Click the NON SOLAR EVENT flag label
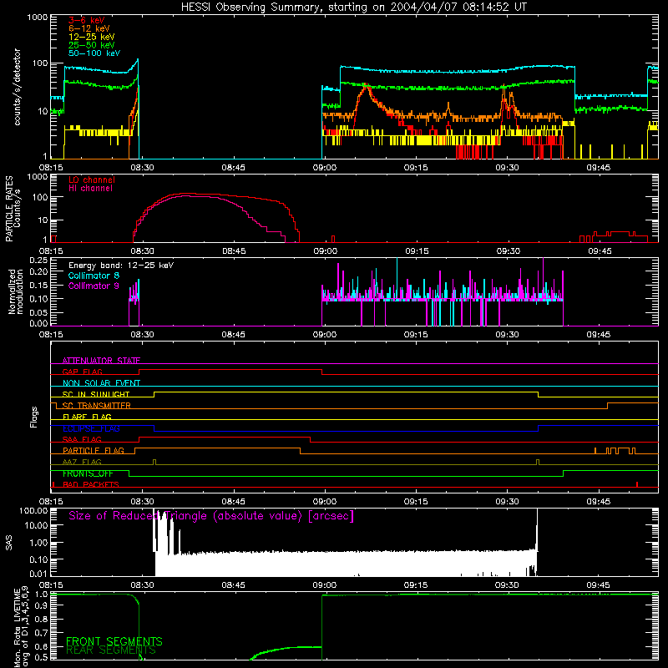This screenshot has height=668, width=668. tap(101, 383)
